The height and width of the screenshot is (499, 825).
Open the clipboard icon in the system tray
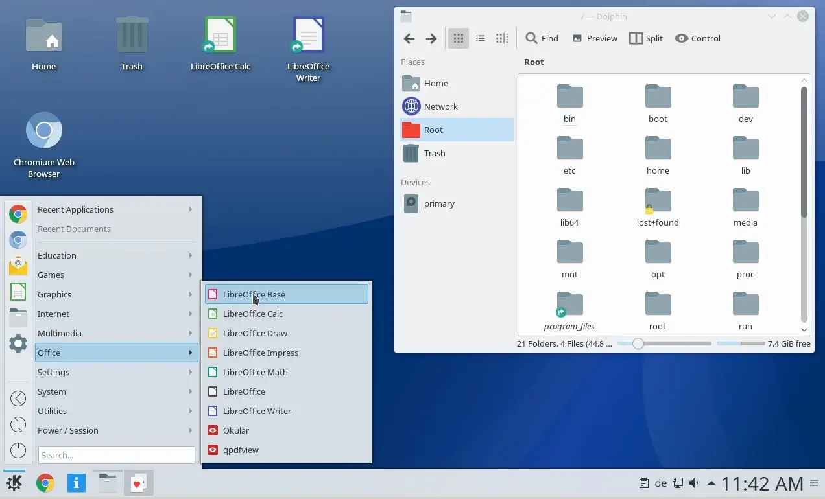644,483
